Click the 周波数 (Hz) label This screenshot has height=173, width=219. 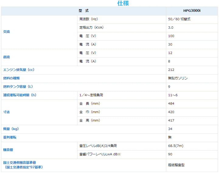(x=89, y=19)
